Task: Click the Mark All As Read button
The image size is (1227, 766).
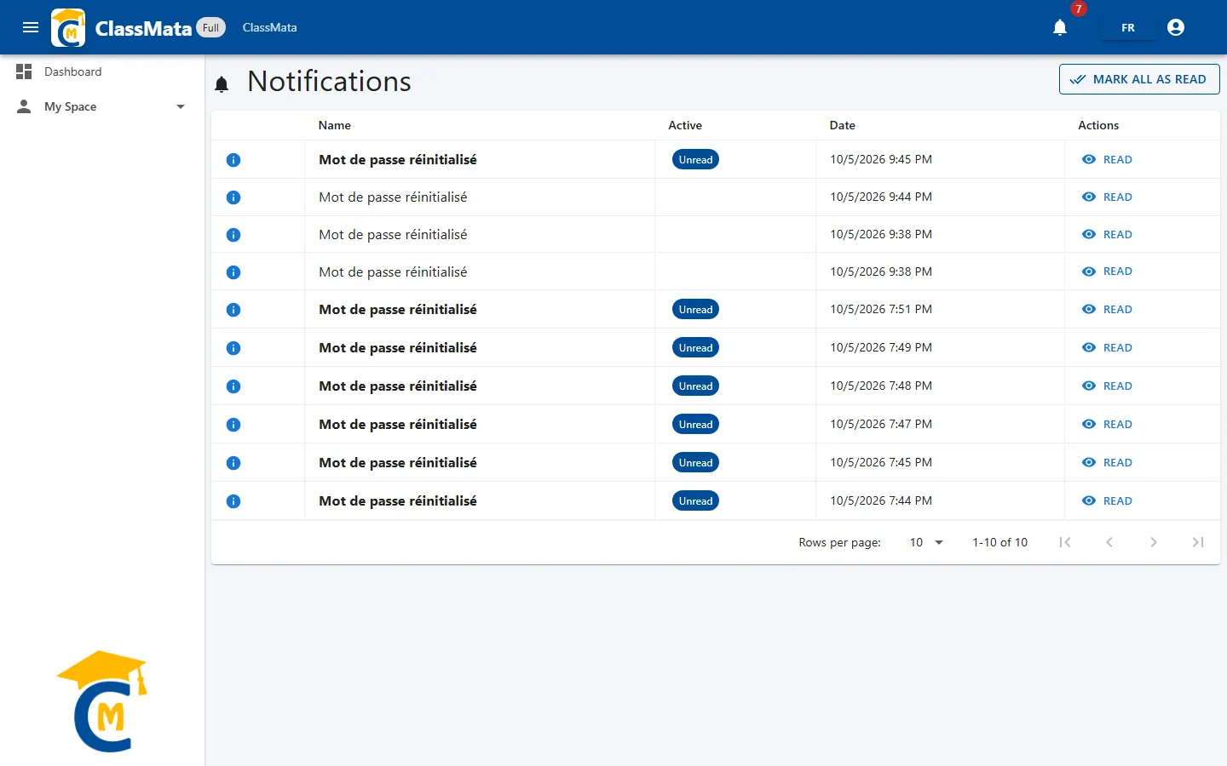Action: click(1139, 79)
